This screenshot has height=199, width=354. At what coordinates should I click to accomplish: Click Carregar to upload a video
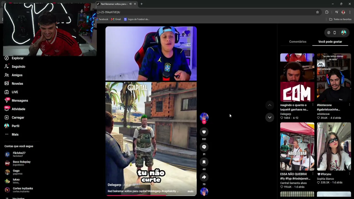[x=14, y=117]
